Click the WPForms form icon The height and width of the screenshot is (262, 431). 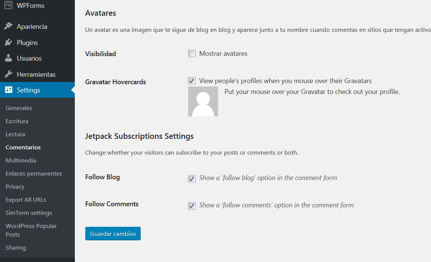click(9, 5)
